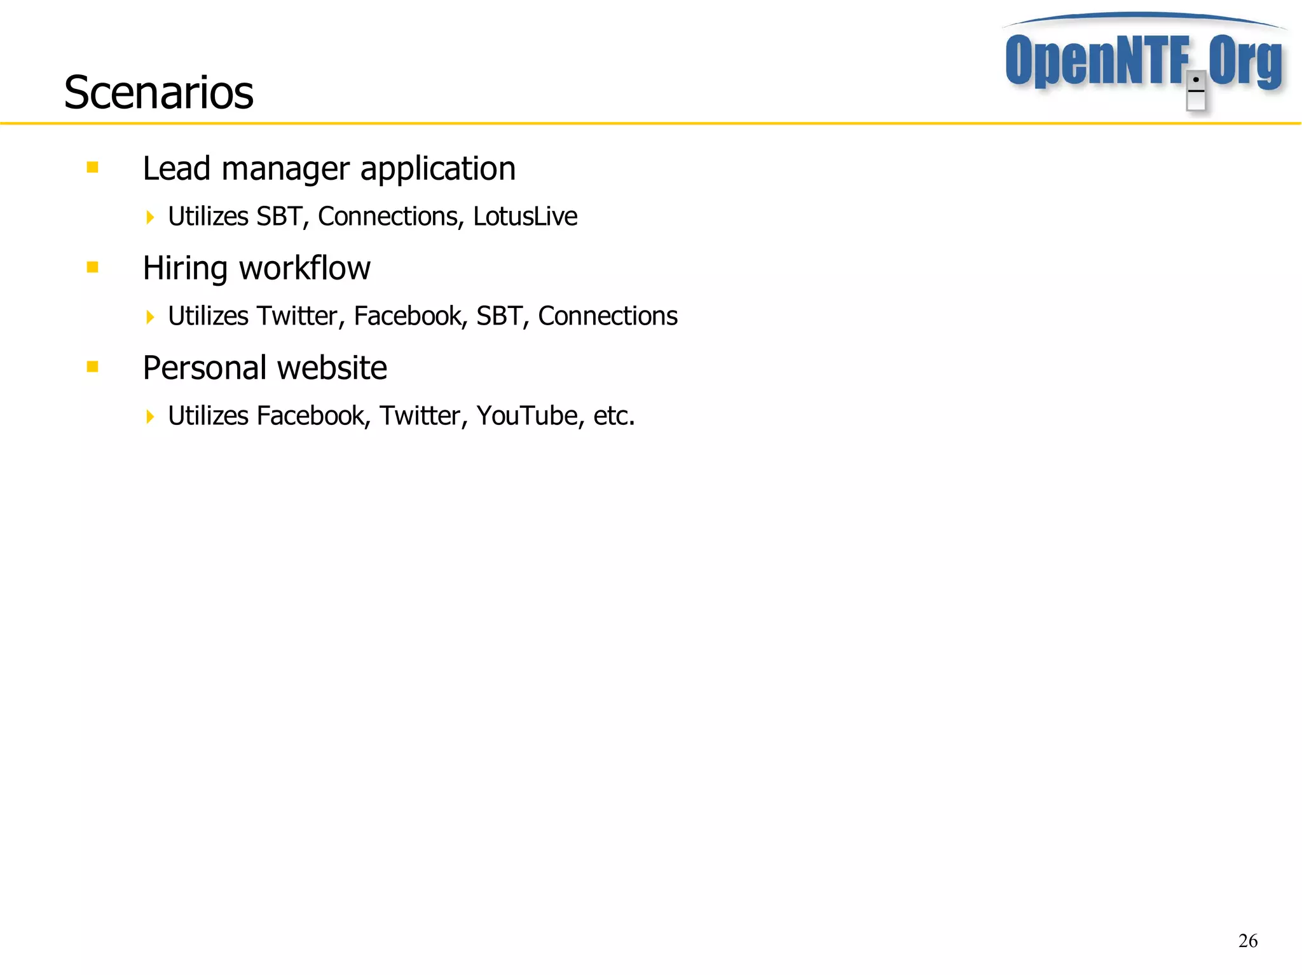Click 'Utilizes Facebook, Twitter, YouTube, etc.' line
This screenshot has width=1302, height=975.
pos(401,416)
